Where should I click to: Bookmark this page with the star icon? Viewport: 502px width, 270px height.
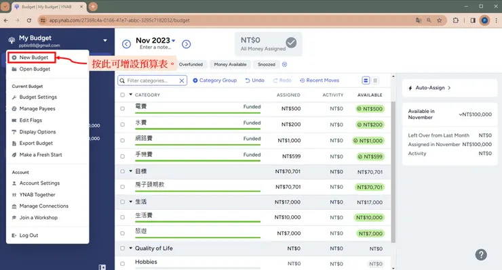(440, 20)
